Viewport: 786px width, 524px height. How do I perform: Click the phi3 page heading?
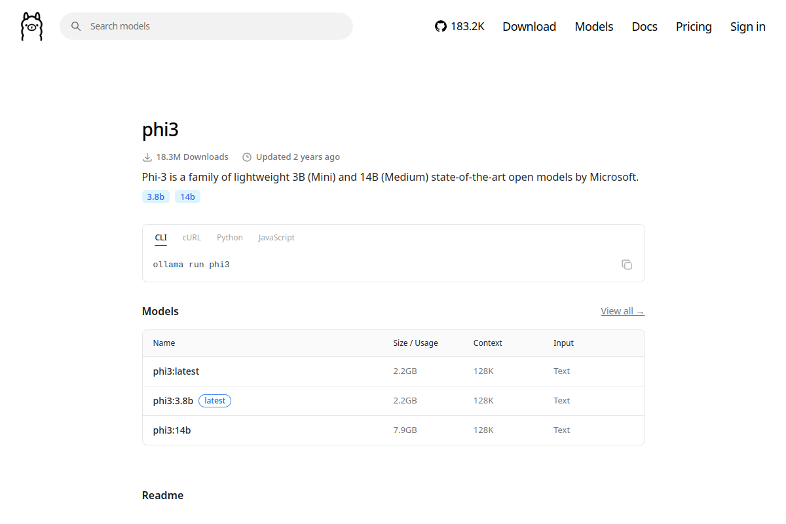[x=160, y=130]
